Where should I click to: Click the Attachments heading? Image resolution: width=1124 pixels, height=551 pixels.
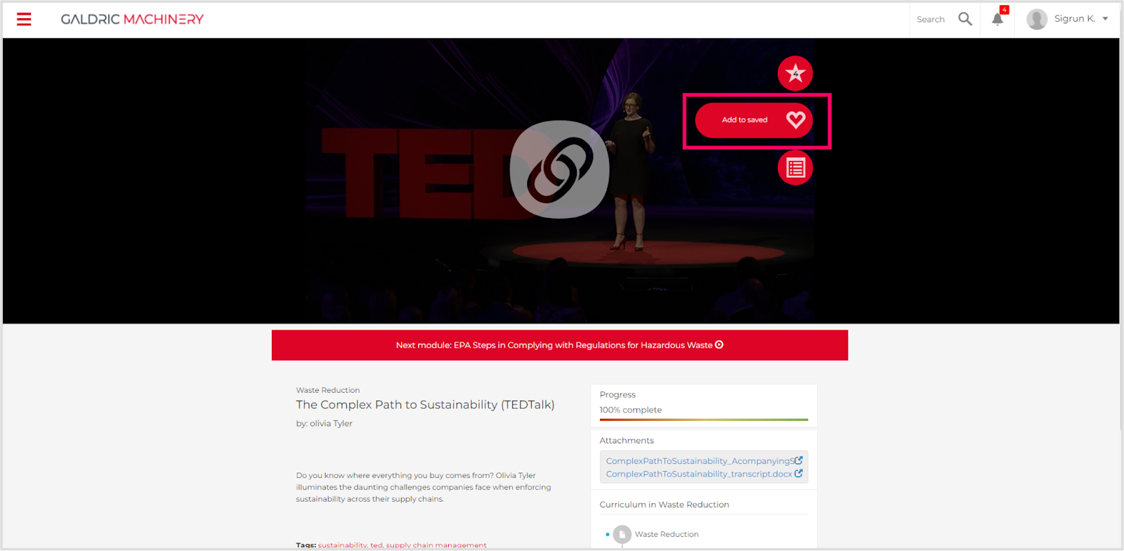tap(627, 441)
